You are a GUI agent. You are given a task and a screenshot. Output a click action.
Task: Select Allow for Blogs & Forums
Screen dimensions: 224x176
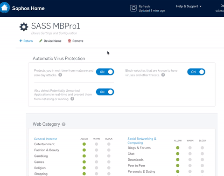[x=178, y=148]
